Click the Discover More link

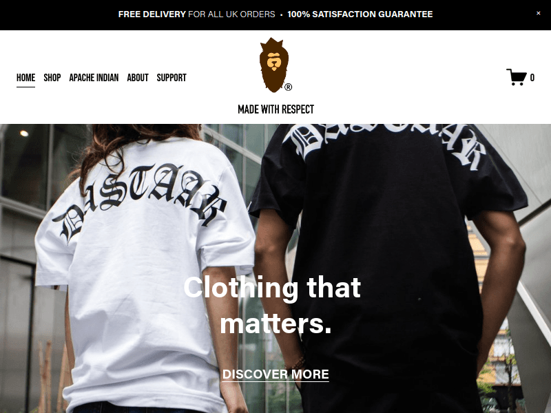coord(275,374)
